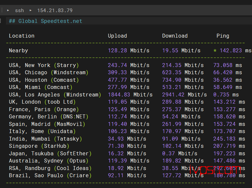Click the Upload column header
The width and height of the screenshot is (252, 188).
(x=117, y=36)
